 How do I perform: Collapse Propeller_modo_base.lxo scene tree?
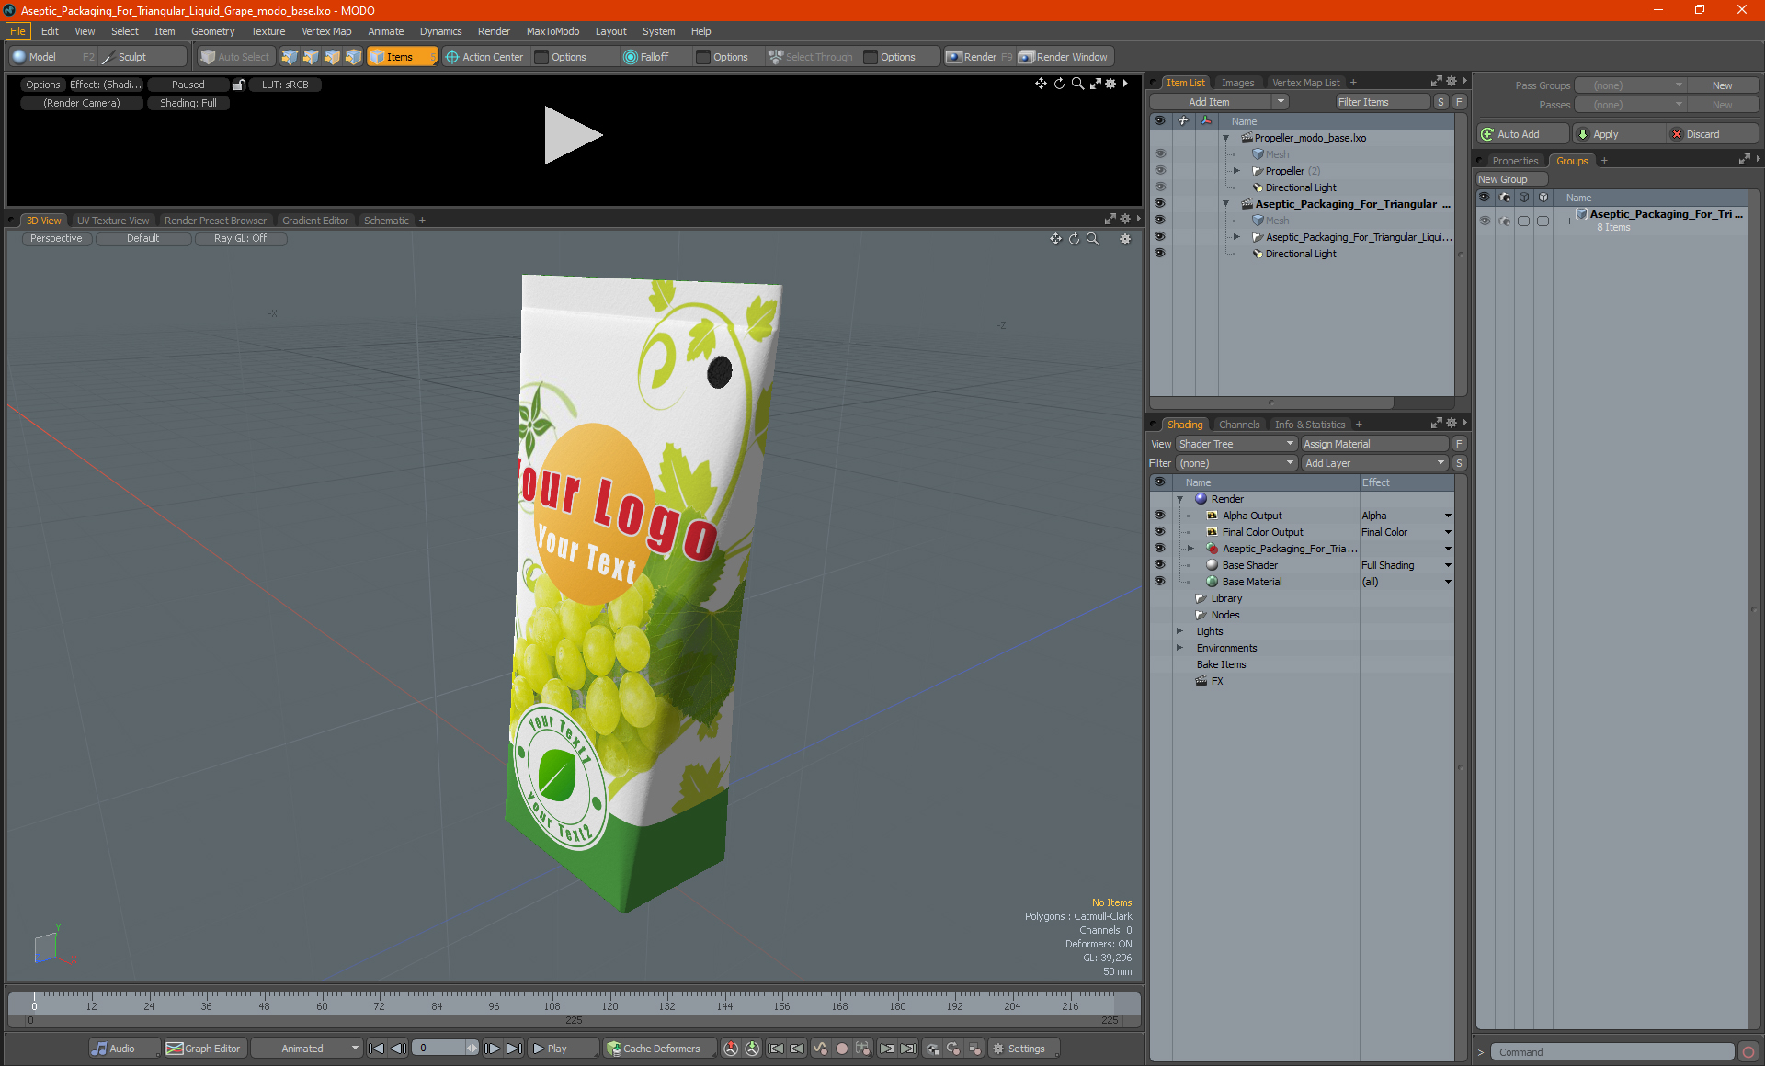[x=1226, y=138]
